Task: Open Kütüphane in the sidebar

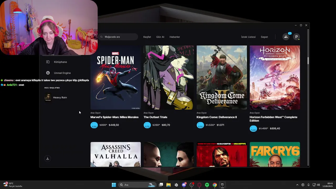Action: click(60, 62)
